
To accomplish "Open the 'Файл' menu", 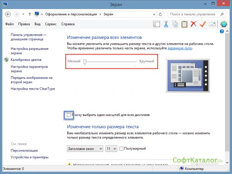I will point(10,24).
